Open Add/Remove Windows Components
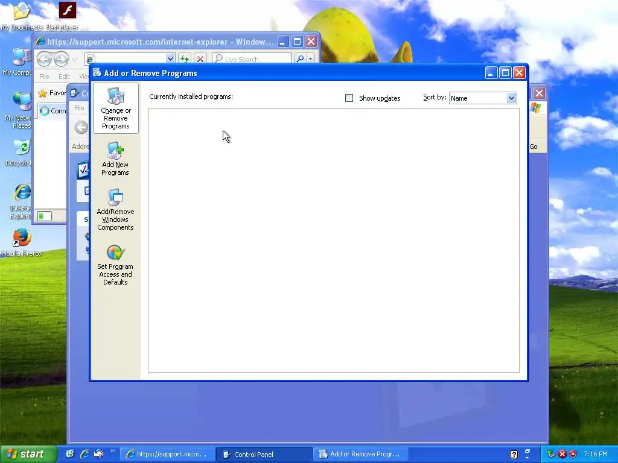Viewport: 618px width, 463px height. point(115,209)
